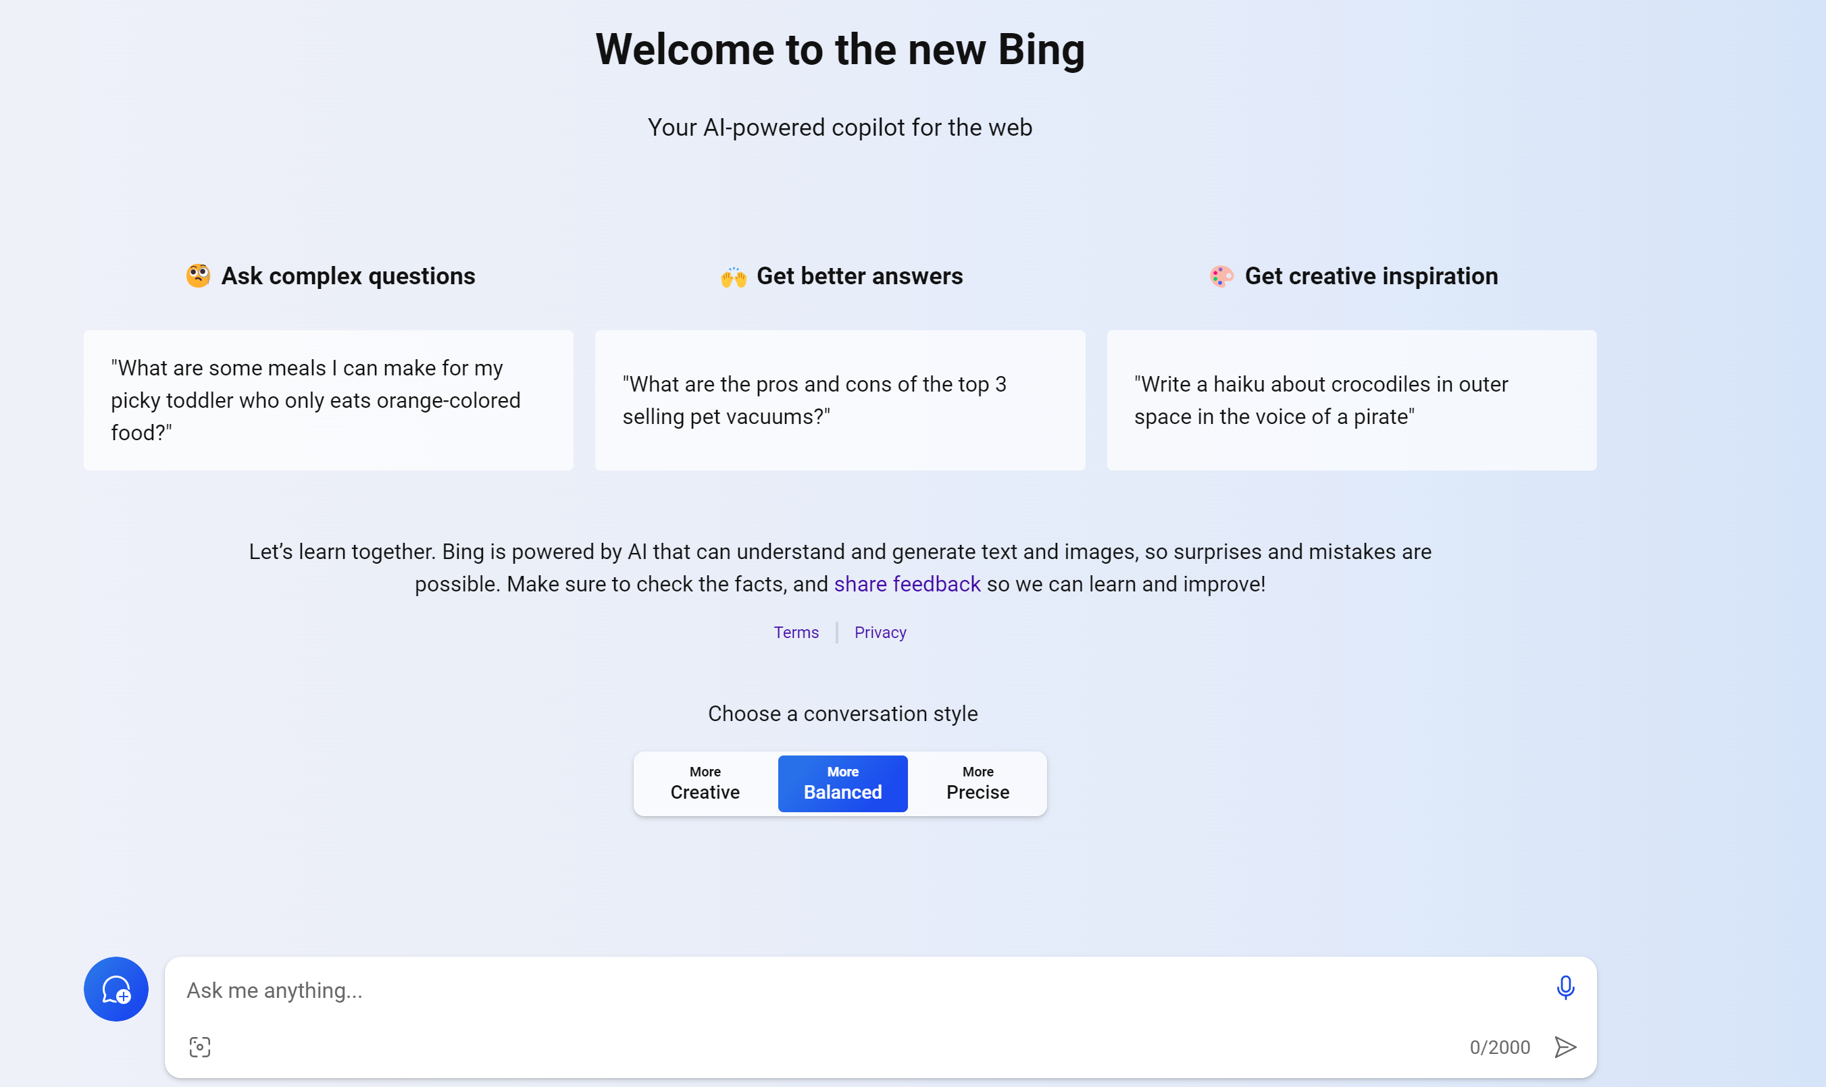Open the Terms link
The image size is (1826, 1087).
(796, 632)
